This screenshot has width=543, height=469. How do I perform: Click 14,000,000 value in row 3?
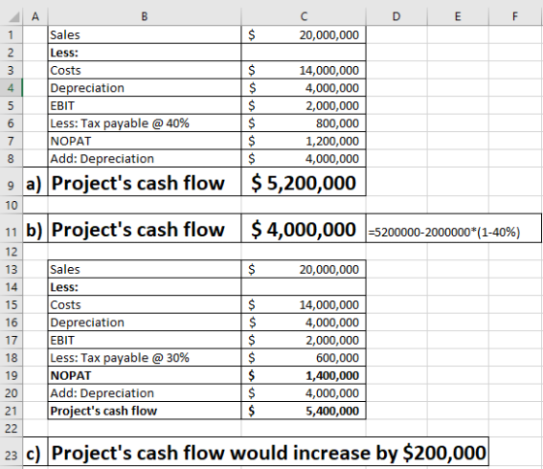point(303,70)
